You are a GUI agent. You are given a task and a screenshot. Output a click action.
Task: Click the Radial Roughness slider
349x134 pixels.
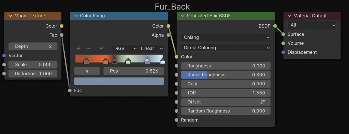pos(225,75)
